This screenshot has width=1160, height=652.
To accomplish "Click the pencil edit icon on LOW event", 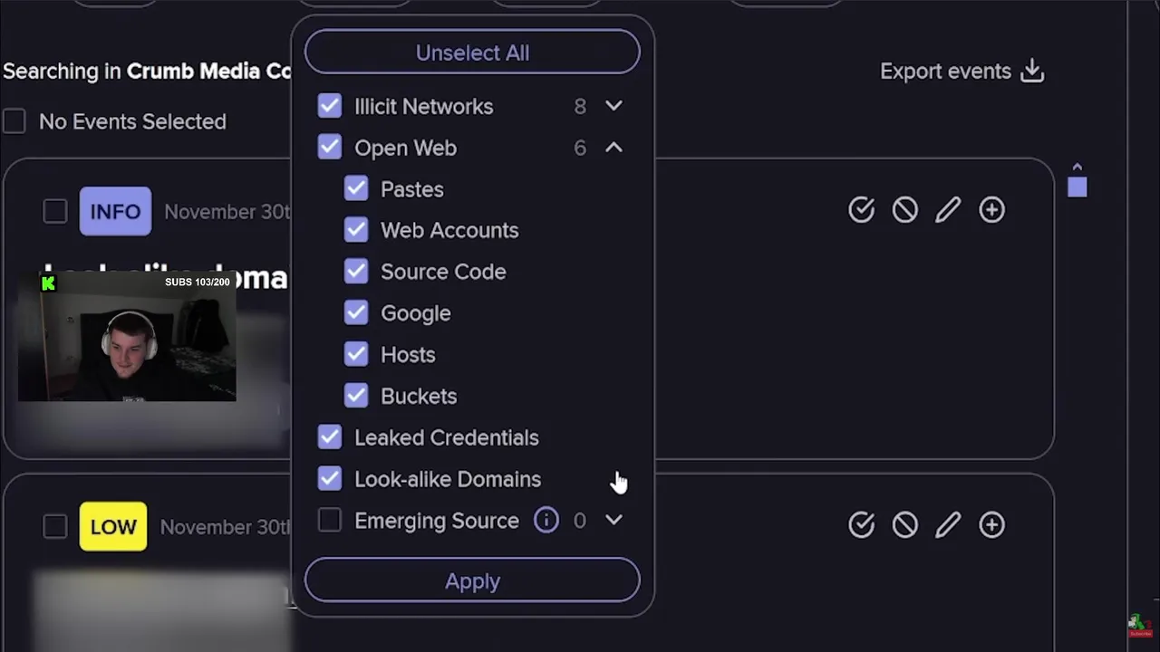I will (948, 524).
